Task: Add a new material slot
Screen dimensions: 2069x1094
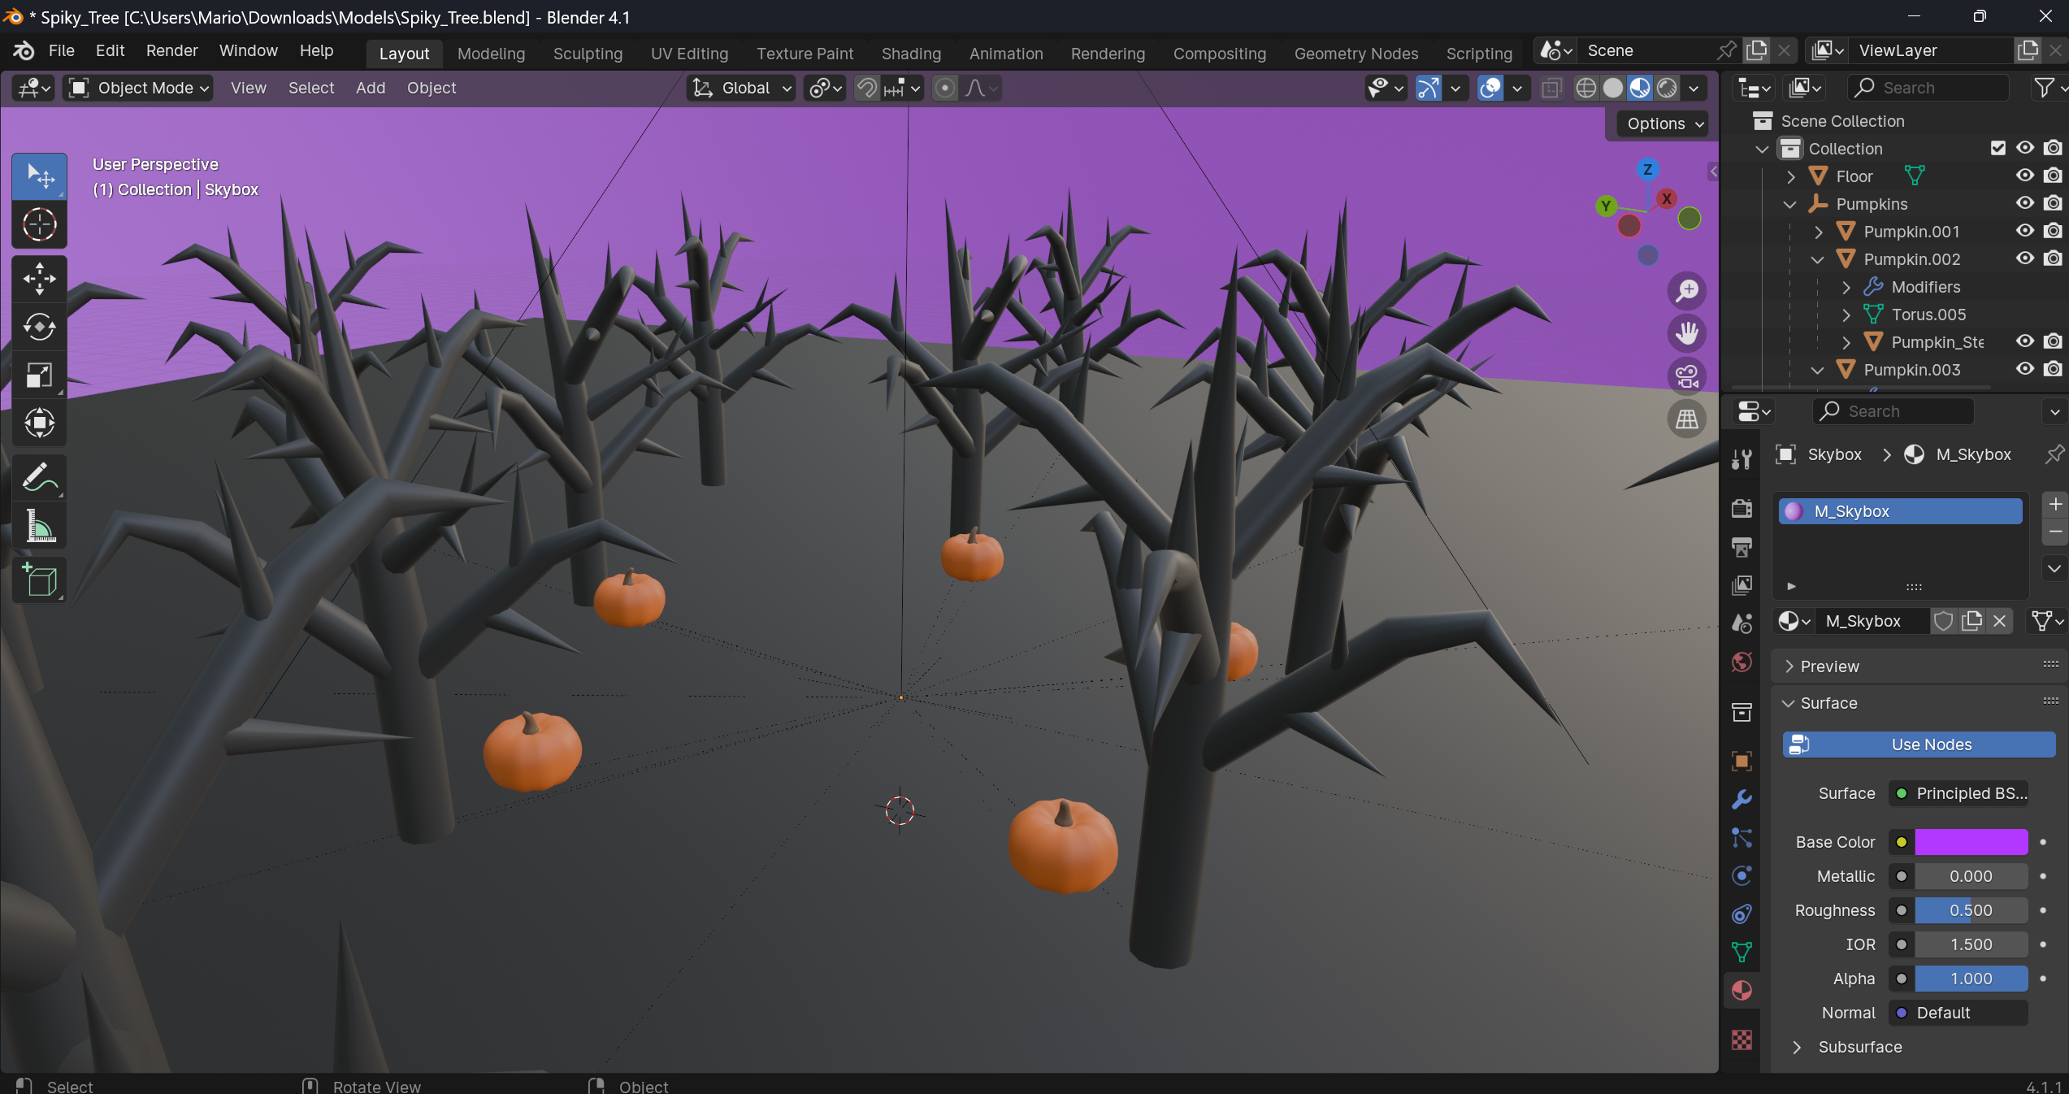Action: tap(2055, 505)
